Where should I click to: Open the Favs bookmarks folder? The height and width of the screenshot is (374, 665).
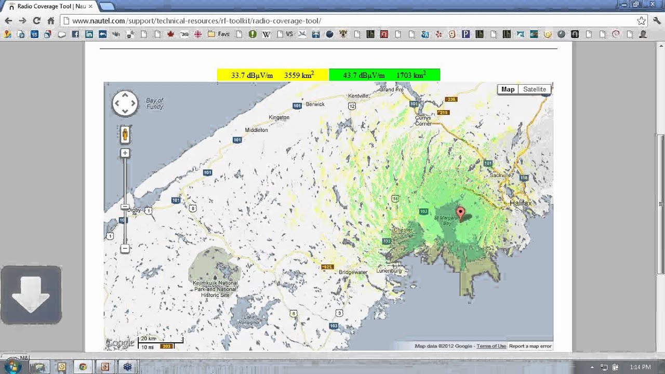tap(219, 34)
